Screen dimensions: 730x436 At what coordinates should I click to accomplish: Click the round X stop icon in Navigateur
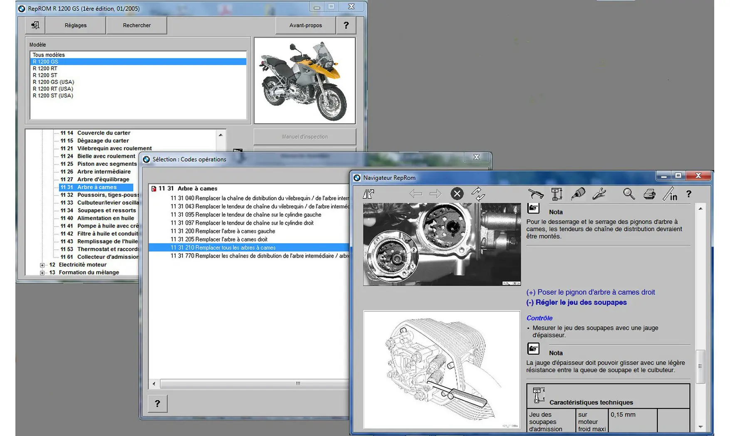coord(457,194)
